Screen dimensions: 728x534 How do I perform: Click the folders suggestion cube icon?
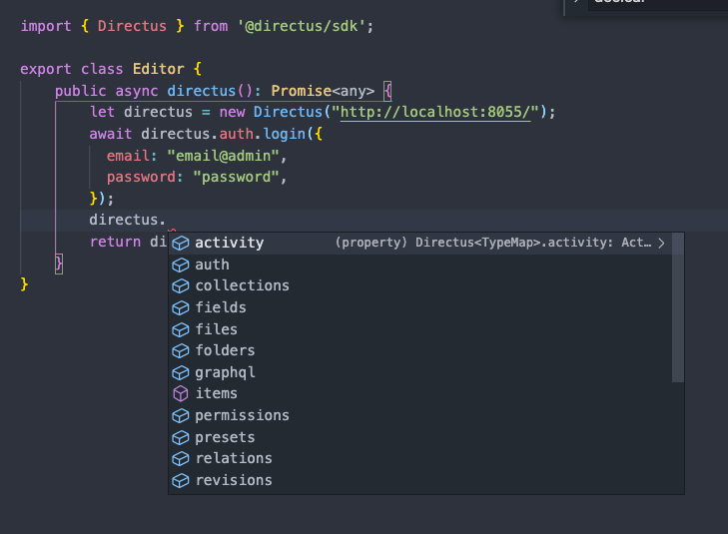coord(181,351)
